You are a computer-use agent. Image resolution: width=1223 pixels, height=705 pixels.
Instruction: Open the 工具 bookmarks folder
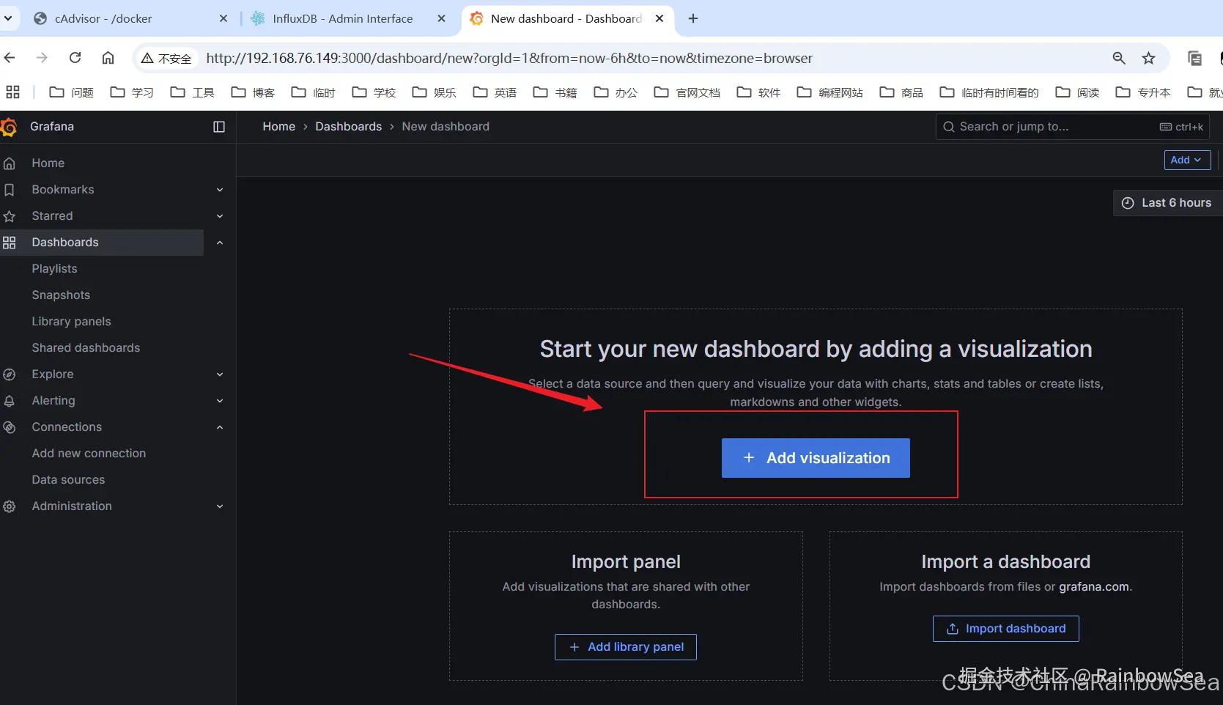tap(193, 92)
